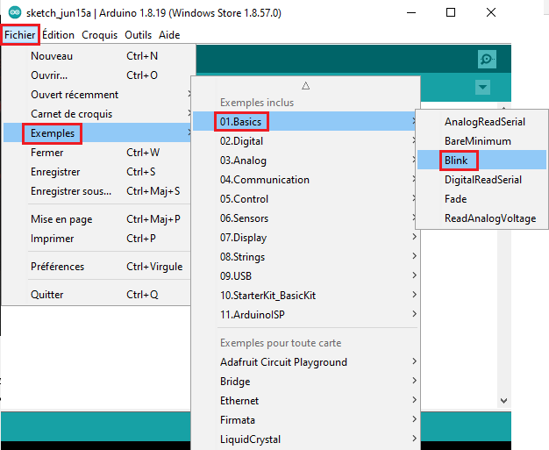
Task: Open the 09.USB submenu
Action: click(x=305, y=276)
